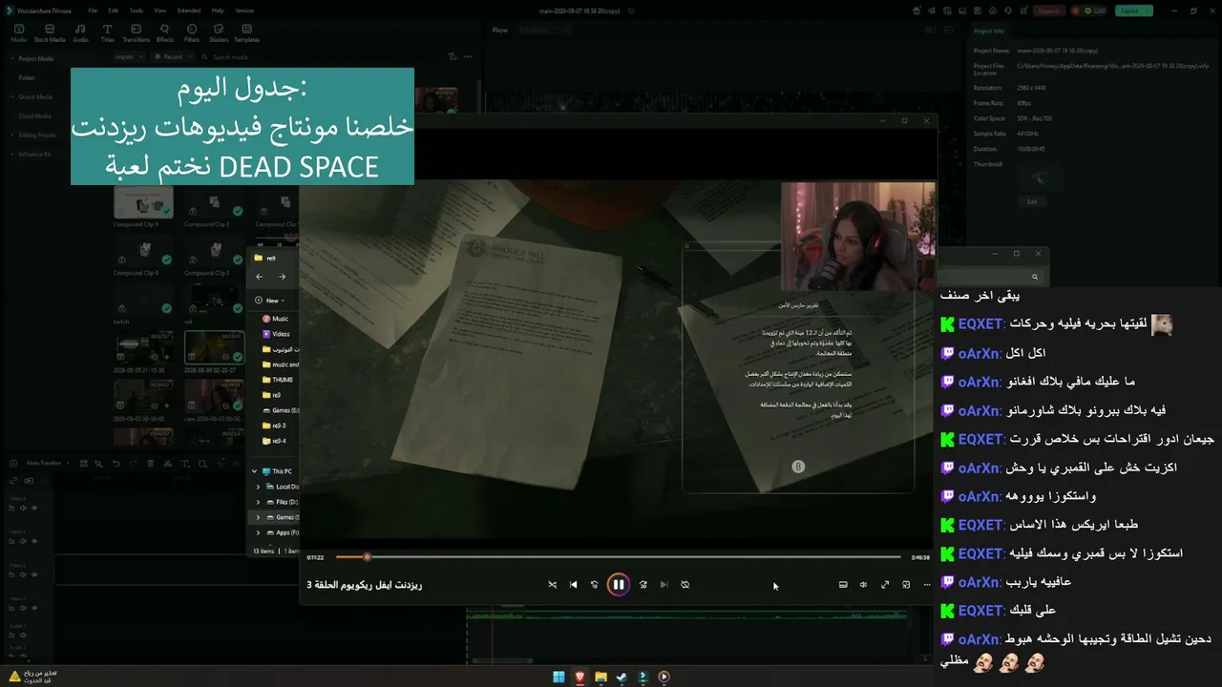This screenshot has width=1222, height=687.
Task: Switch media player to mini view
Action: click(906, 585)
